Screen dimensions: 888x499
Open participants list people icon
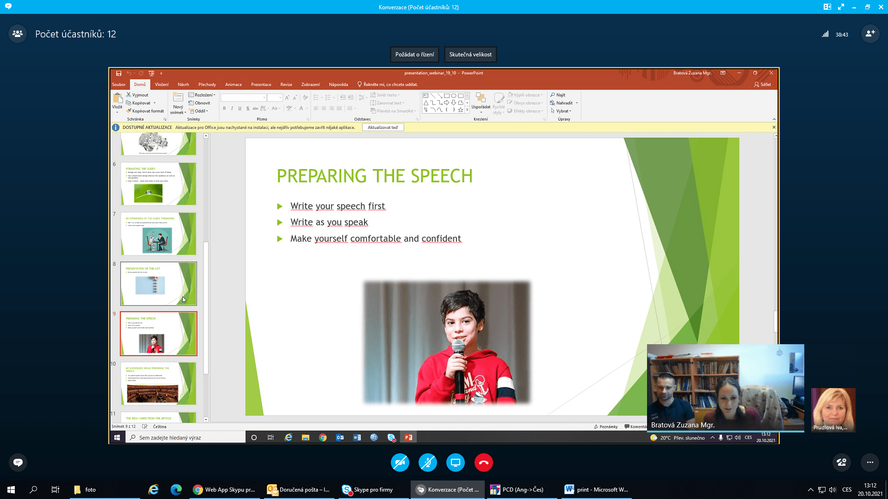(18, 34)
